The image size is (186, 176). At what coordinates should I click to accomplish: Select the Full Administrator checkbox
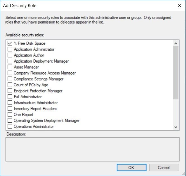[10, 97]
